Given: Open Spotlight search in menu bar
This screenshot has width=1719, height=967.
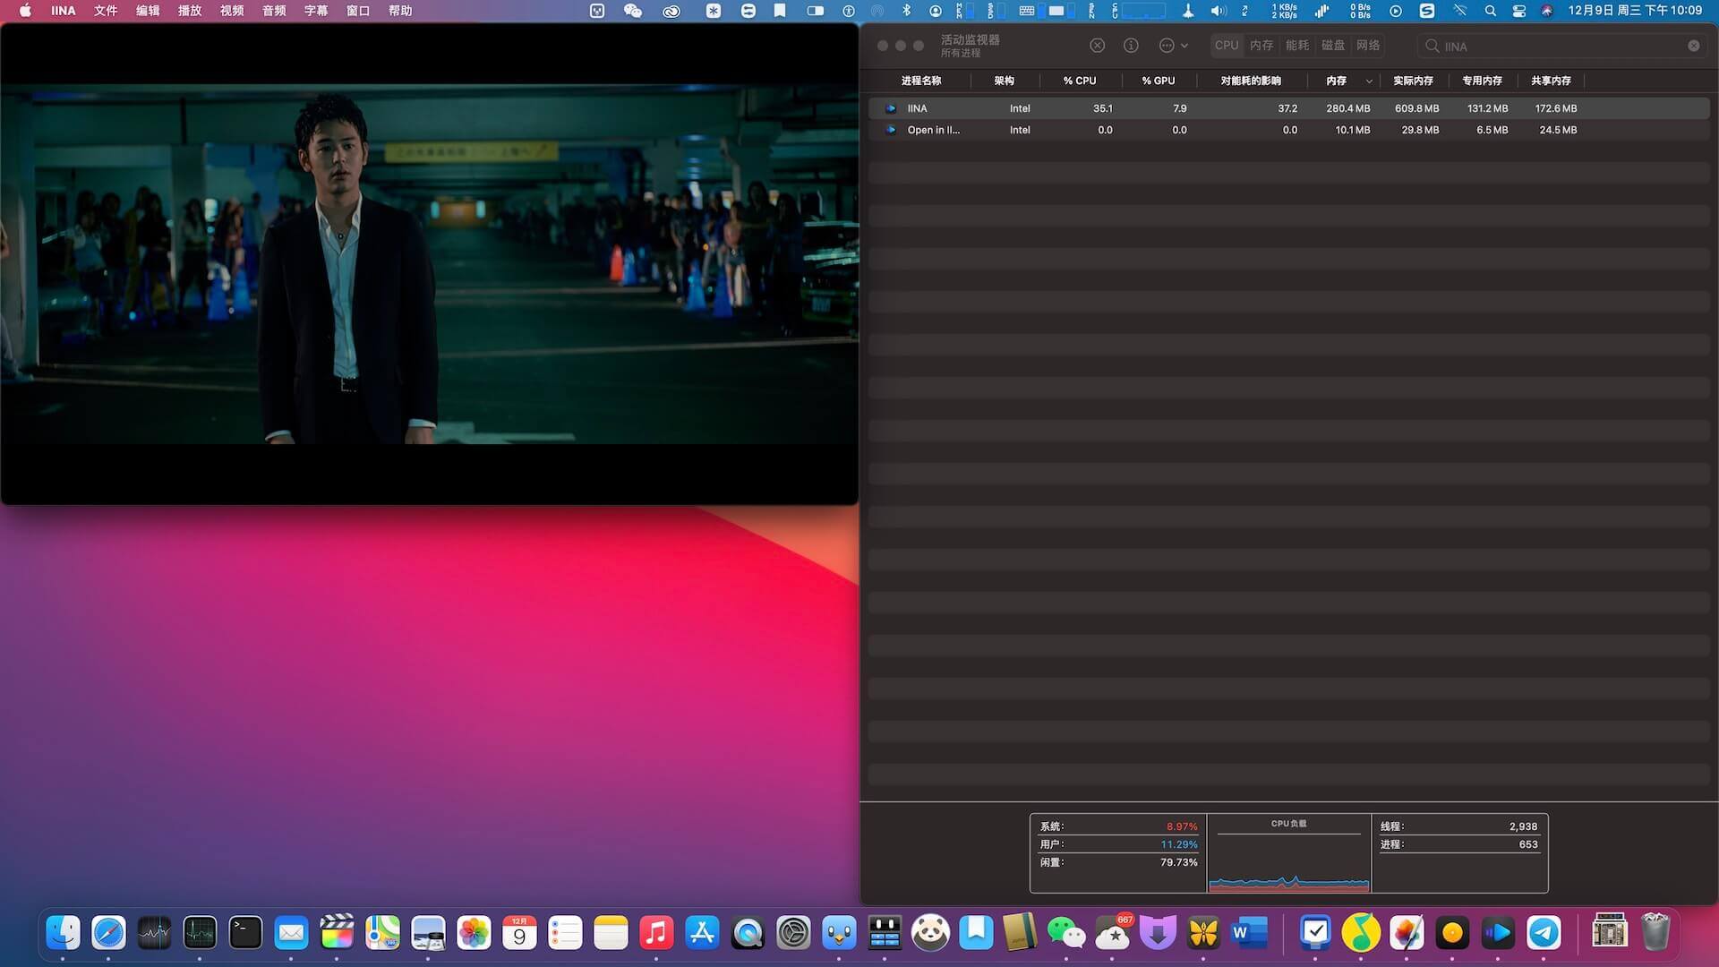Looking at the screenshot, I should coord(1490,11).
